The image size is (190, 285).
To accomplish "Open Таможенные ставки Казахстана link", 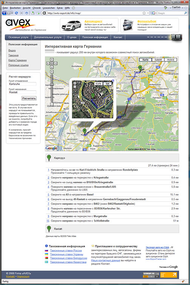I will pyautogui.click(x=68, y=262).
